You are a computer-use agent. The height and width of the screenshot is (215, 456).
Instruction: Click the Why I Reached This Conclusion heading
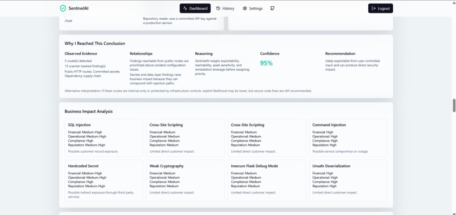95,44
